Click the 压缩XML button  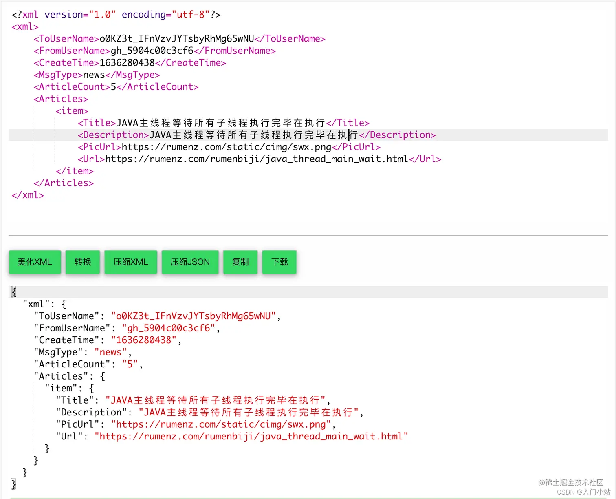[131, 262]
